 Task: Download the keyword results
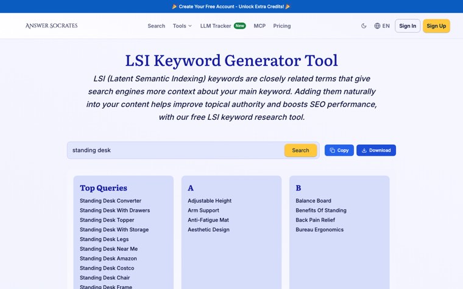[x=376, y=150]
